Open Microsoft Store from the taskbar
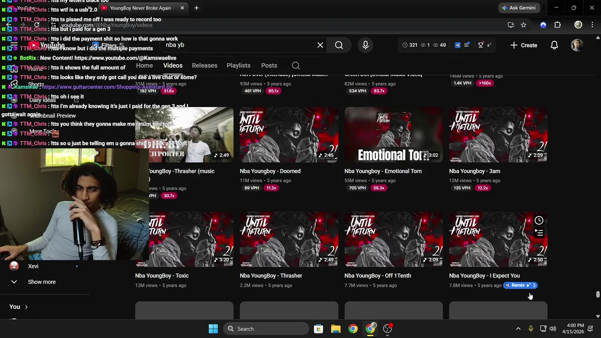This screenshot has width=601, height=338. point(318,329)
